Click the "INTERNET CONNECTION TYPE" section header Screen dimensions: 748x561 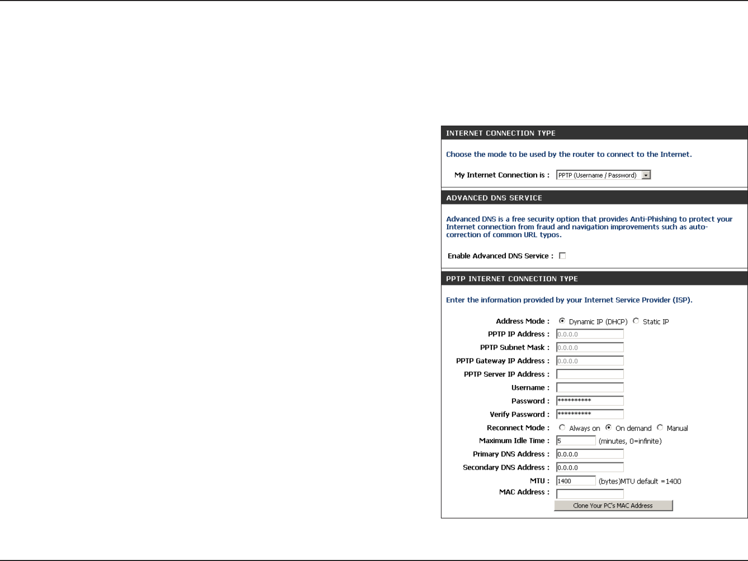[594, 133]
